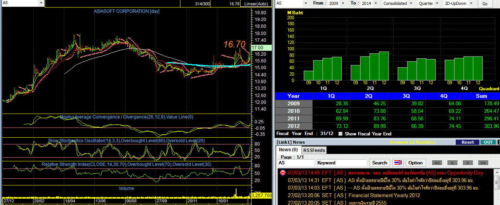500x205 pixels.
Task: Open the 07/03/13 14:49 Opportunity Day news
Action: point(385,173)
